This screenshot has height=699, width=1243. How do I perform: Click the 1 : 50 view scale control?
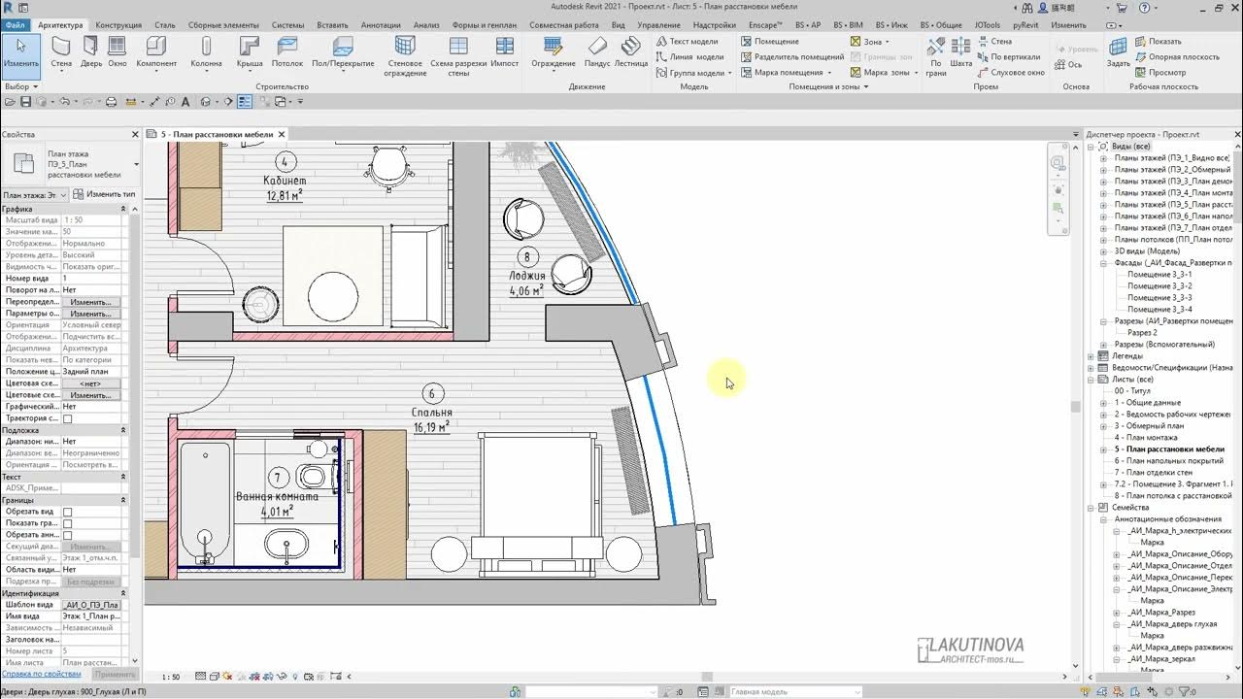tap(170, 677)
